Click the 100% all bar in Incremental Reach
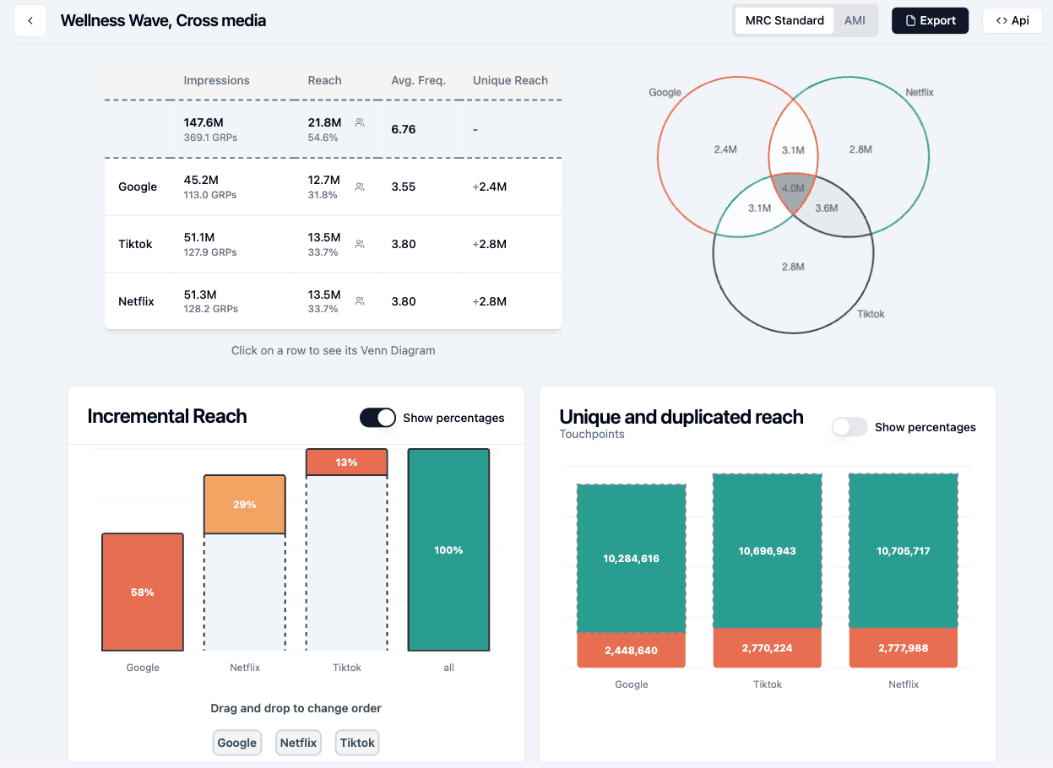Viewport: 1053px width, 768px height. (x=448, y=549)
